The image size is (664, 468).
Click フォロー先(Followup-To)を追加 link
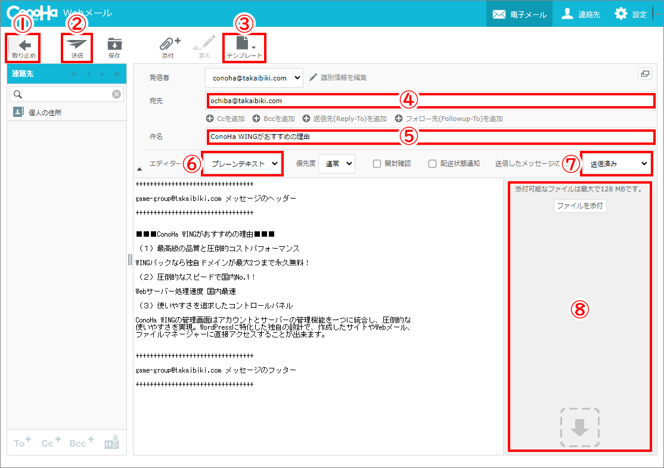point(448,119)
